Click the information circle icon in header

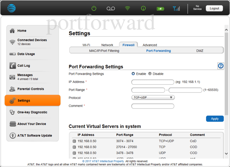pos(143,8)
